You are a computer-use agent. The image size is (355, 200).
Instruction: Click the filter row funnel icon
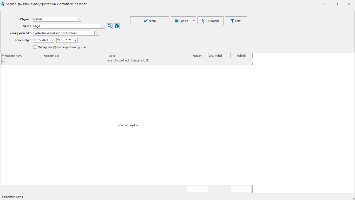tap(3, 61)
